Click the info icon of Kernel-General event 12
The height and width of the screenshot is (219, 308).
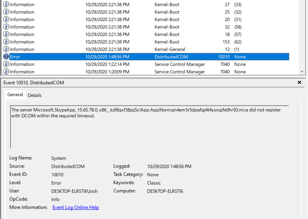click(x=6, y=49)
